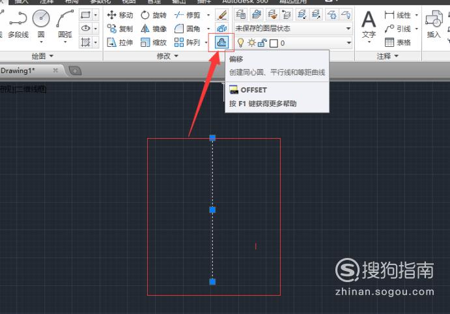The height and width of the screenshot is (314, 450).
Task: Start the Array (阵列) command
Action: [x=187, y=42]
